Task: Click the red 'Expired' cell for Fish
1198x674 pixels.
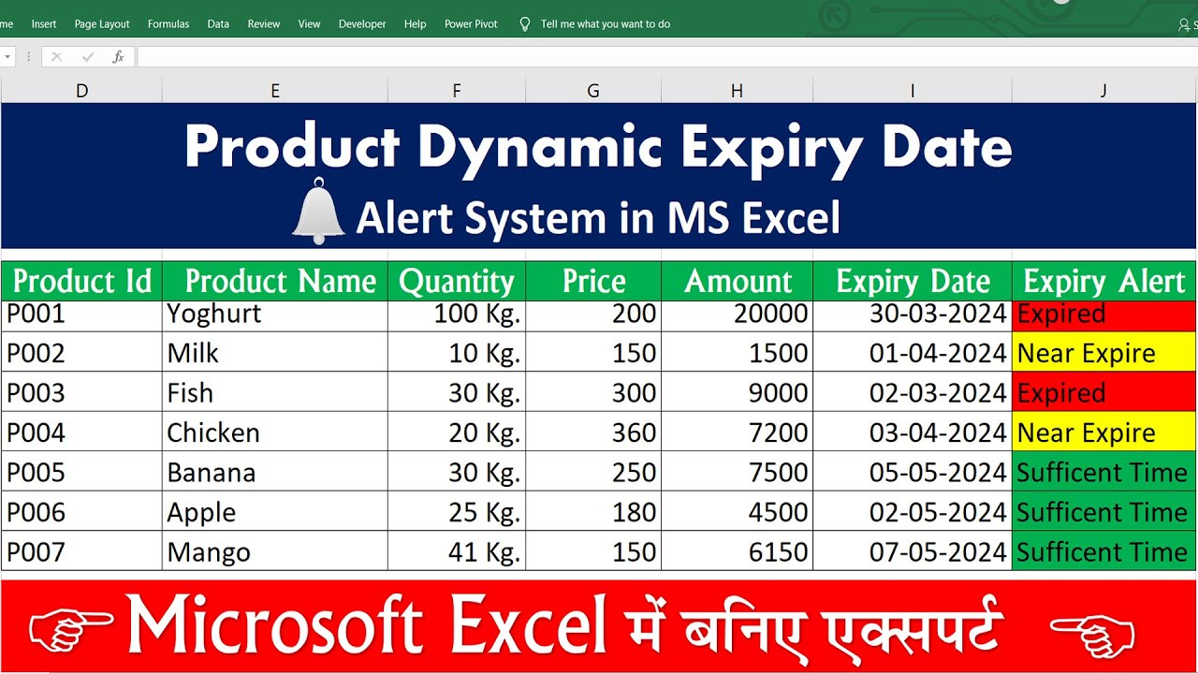Action: (1103, 391)
